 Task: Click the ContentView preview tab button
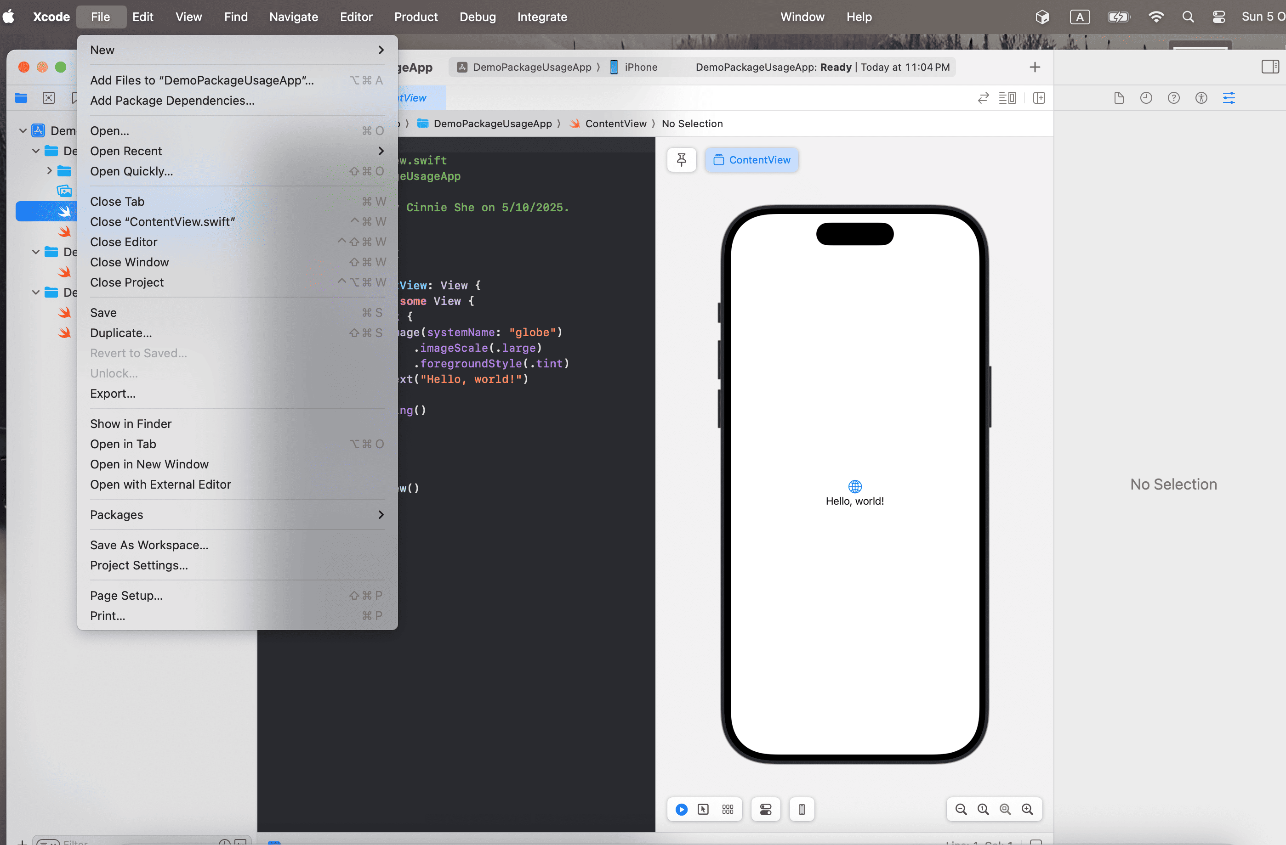click(751, 160)
